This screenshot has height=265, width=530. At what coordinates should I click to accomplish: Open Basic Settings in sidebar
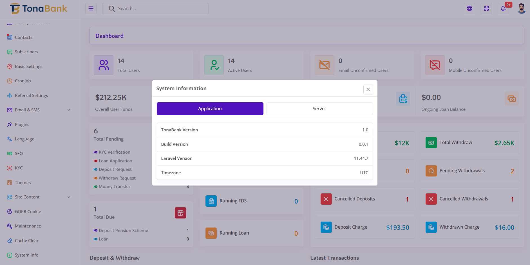tap(28, 67)
